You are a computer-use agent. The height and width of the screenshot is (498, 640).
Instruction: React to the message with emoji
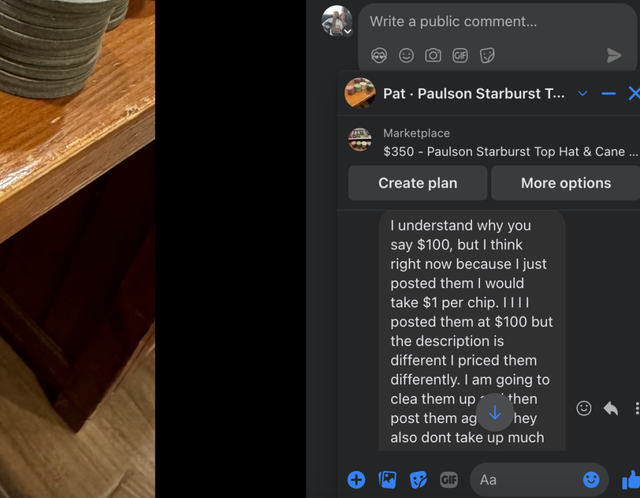tap(584, 408)
